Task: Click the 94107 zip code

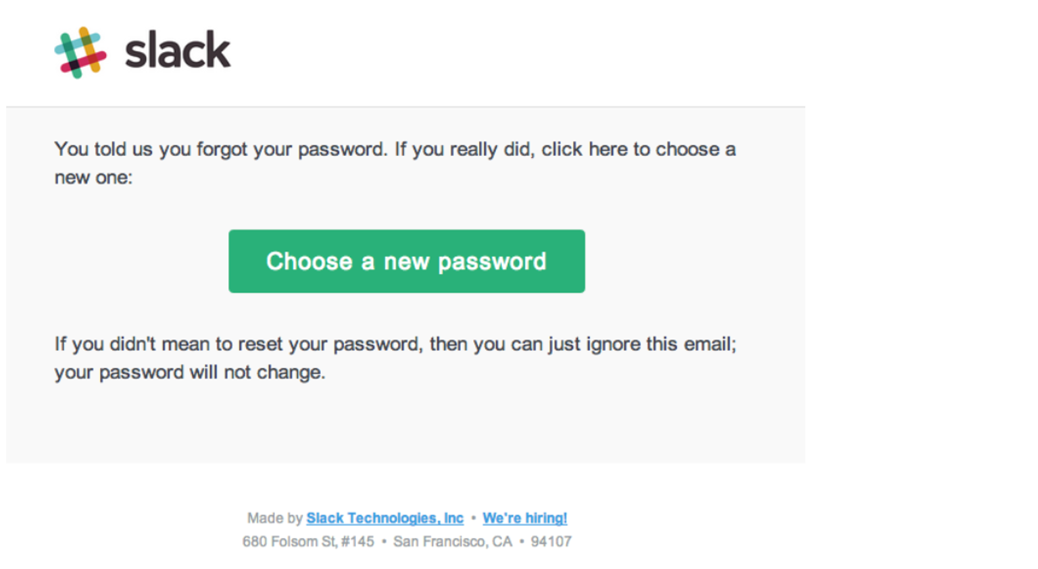Action: coord(551,541)
